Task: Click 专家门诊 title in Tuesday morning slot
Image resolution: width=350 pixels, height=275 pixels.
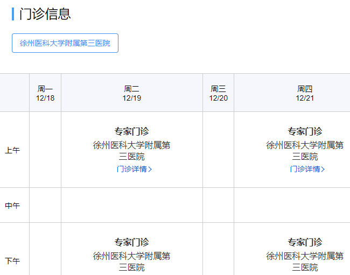Action: [x=132, y=131]
